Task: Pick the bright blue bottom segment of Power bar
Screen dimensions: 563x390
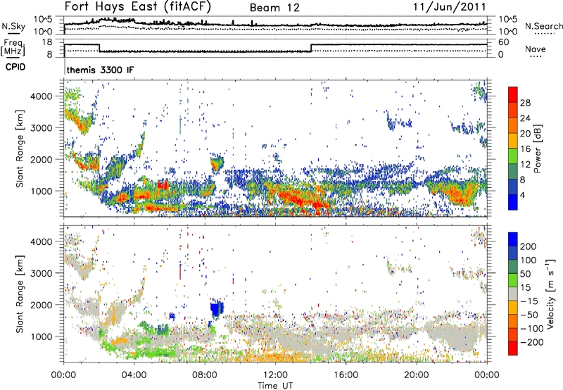Action: click(513, 203)
